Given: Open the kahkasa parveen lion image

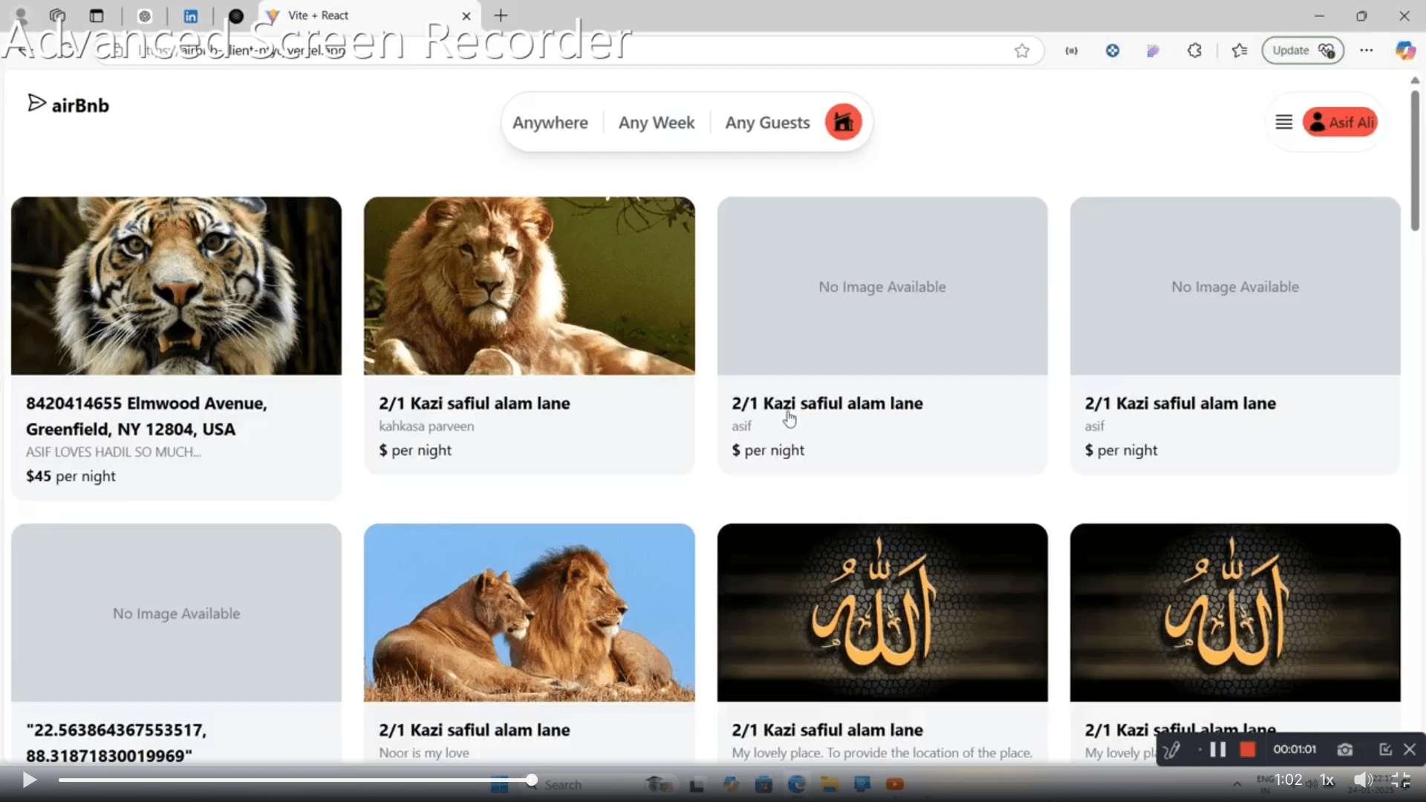Looking at the screenshot, I should pyautogui.click(x=530, y=286).
